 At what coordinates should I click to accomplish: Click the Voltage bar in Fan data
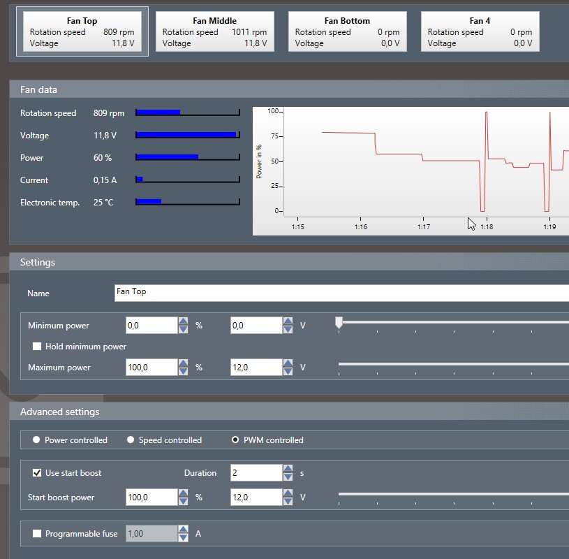188,135
